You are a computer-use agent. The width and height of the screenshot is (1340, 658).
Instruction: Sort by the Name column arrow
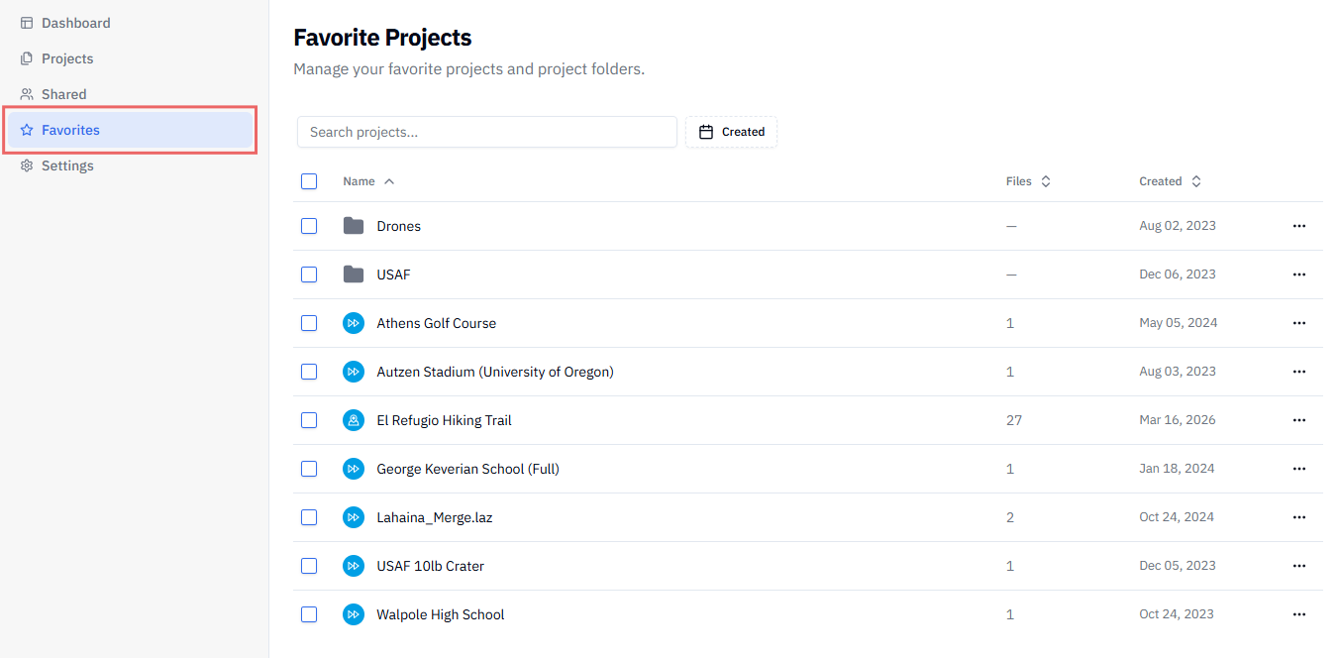coord(389,181)
